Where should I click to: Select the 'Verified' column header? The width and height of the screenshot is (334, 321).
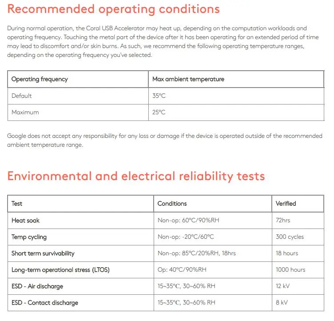[286, 204]
